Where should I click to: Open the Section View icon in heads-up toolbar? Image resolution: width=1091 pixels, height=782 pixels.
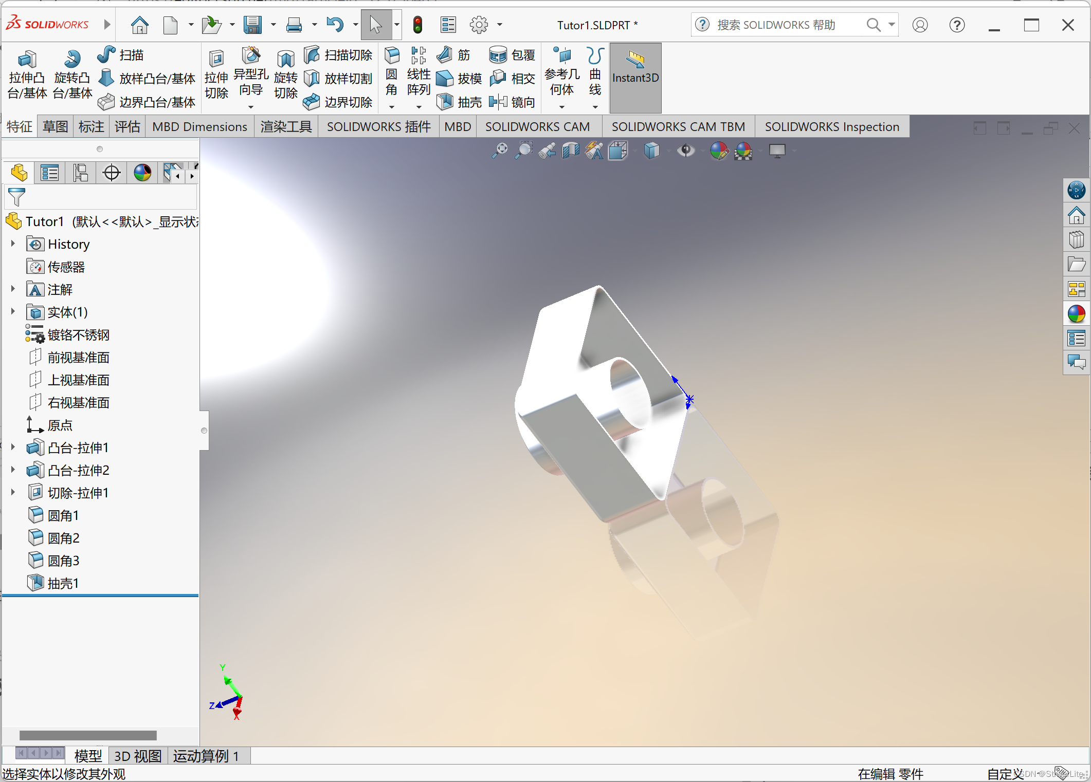570,151
